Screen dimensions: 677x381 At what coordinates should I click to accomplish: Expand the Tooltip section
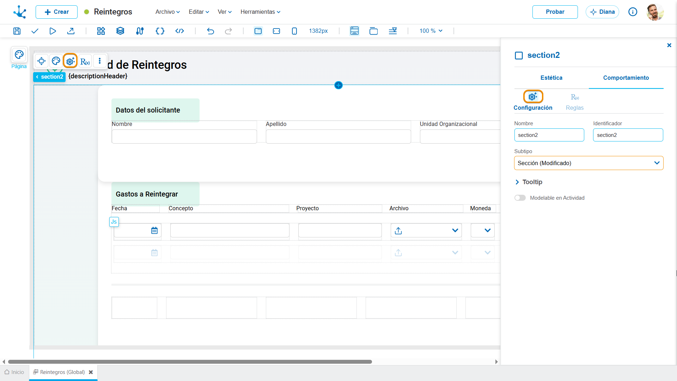(x=529, y=182)
